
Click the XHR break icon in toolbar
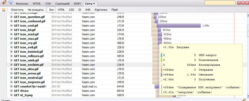coord(4,10)
